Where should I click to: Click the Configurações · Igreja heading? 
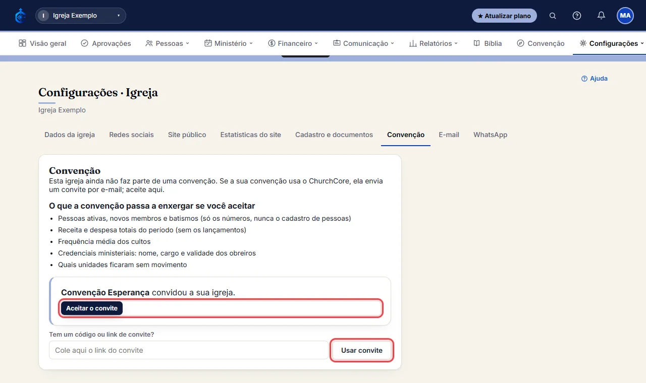click(98, 92)
